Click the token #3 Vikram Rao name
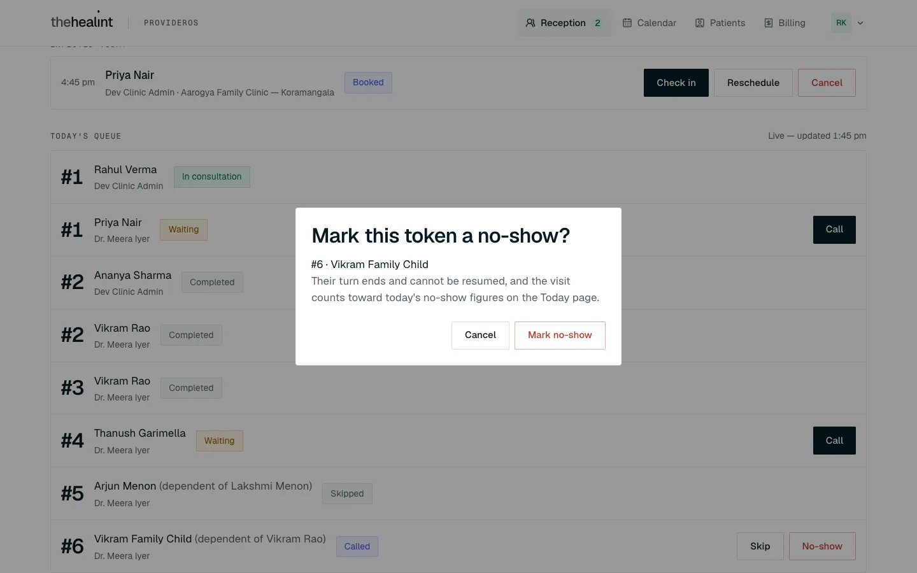This screenshot has height=573, width=917. (122, 381)
